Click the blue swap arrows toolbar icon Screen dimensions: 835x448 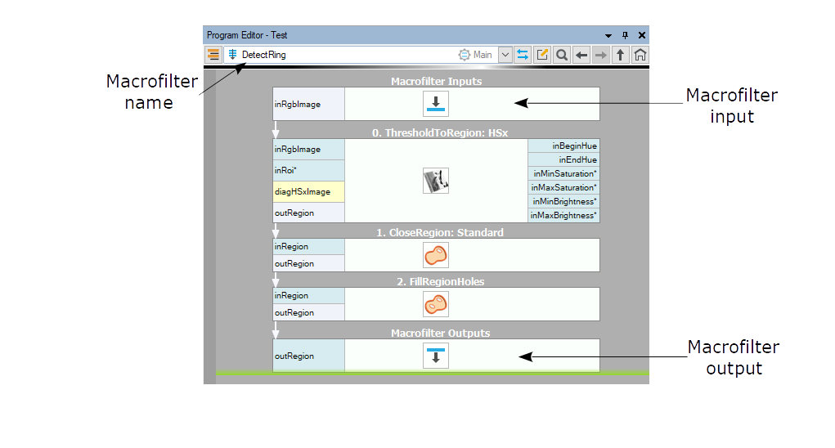(523, 55)
